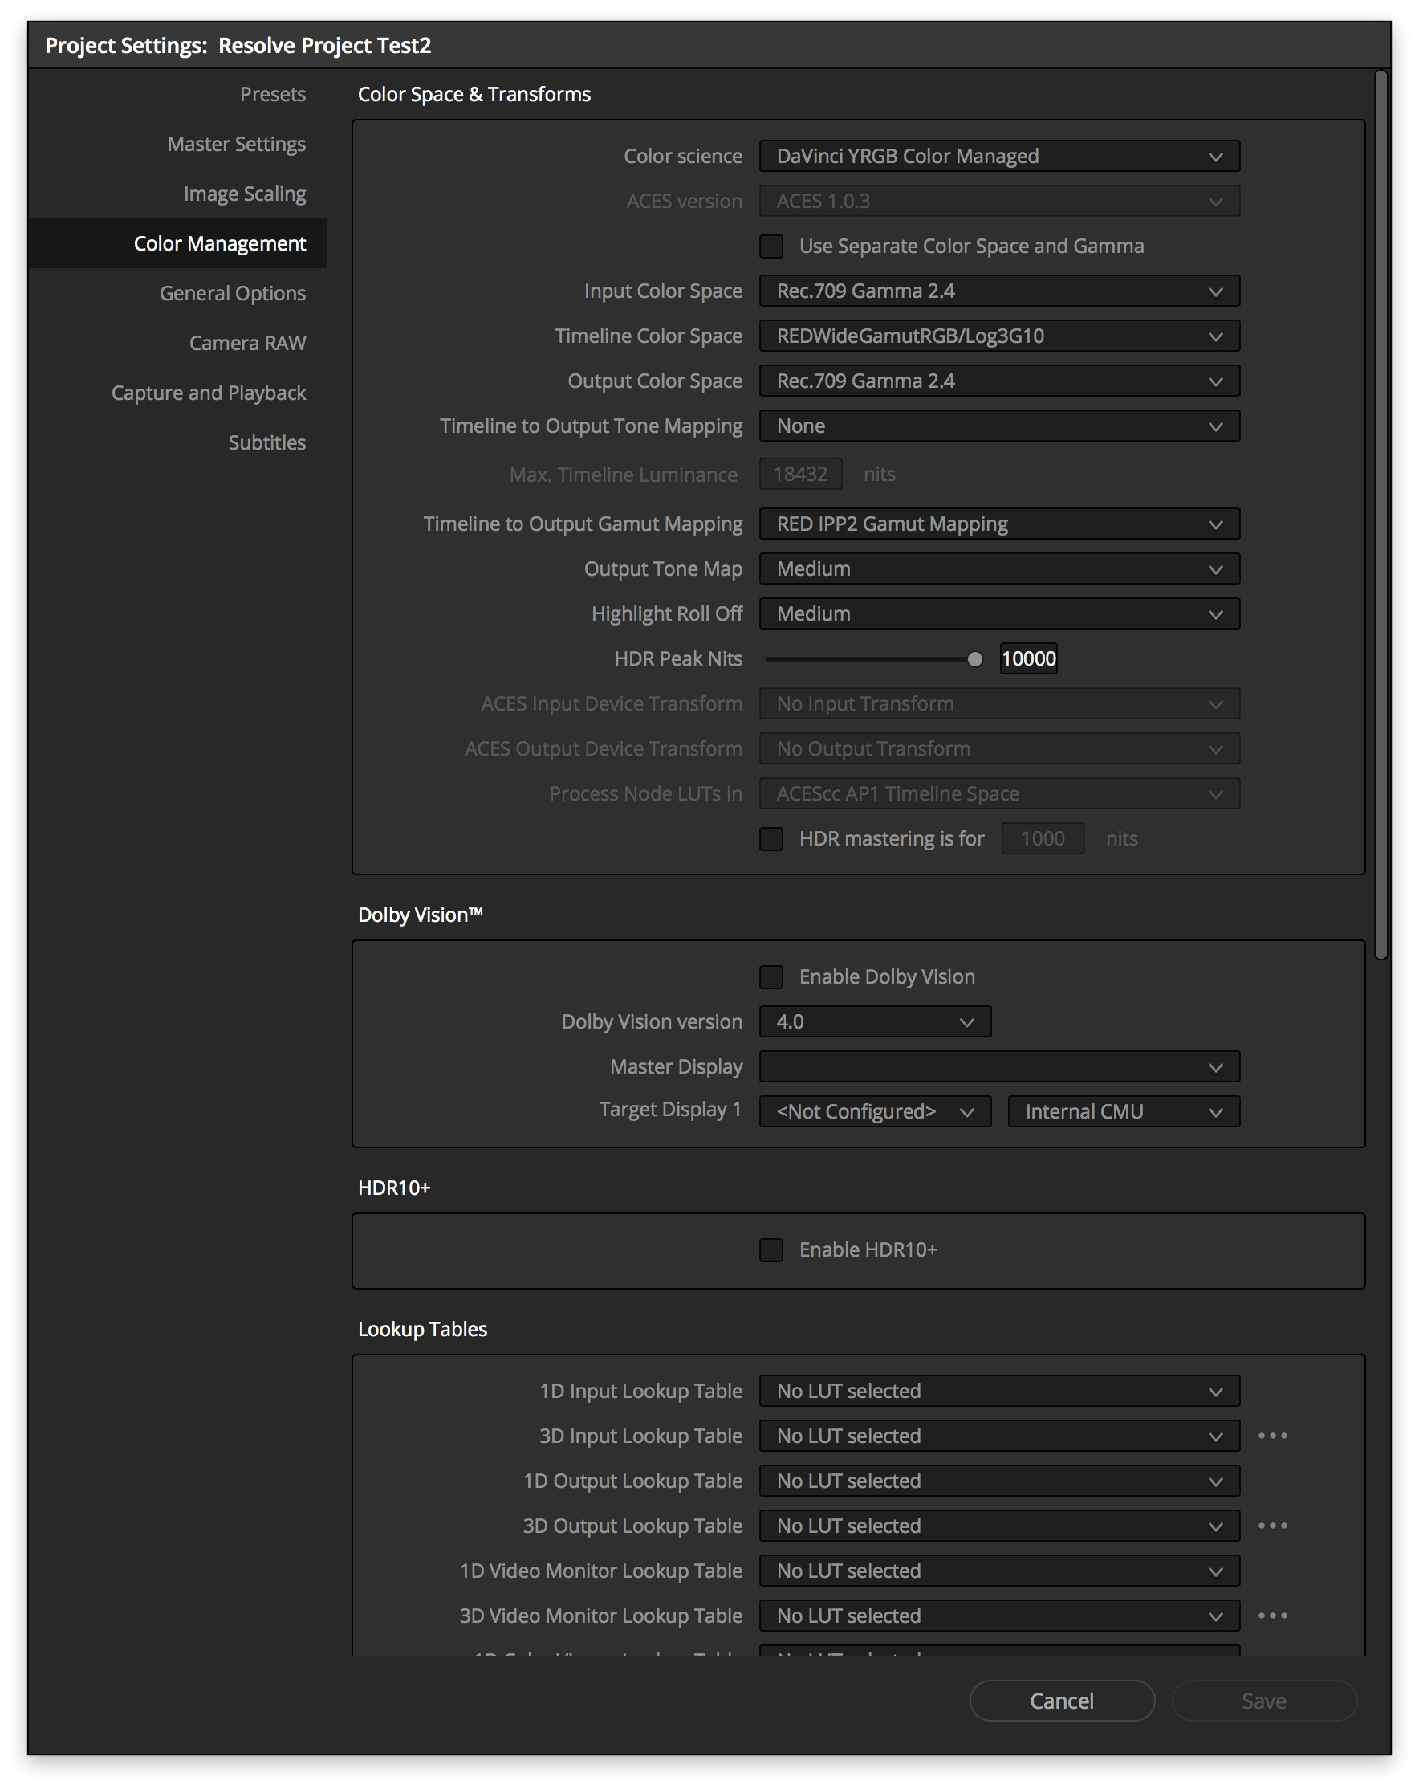The height and width of the screenshot is (1789, 1419).
Task: Open 3D Output Lookup Table ellipsis menu
Action: (x=1271, y=1525)
